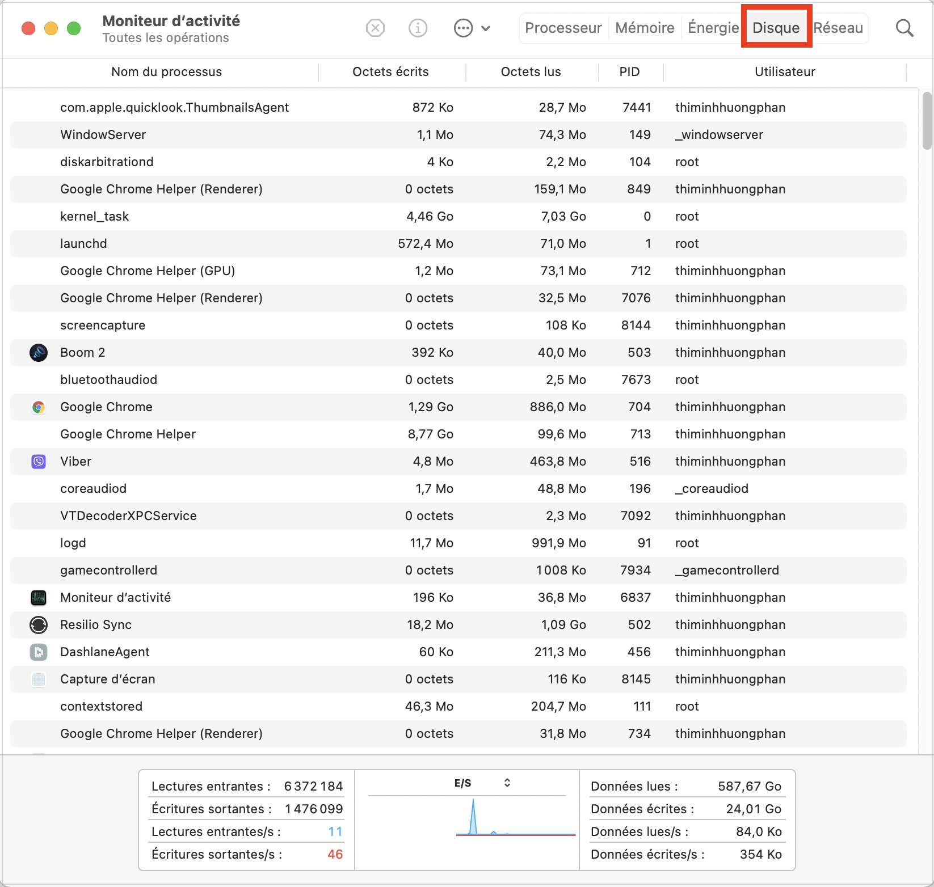The height and width of the screenshot is (887, 934).
Task: Open the search magnifier icon
Action: pos(904,28)
